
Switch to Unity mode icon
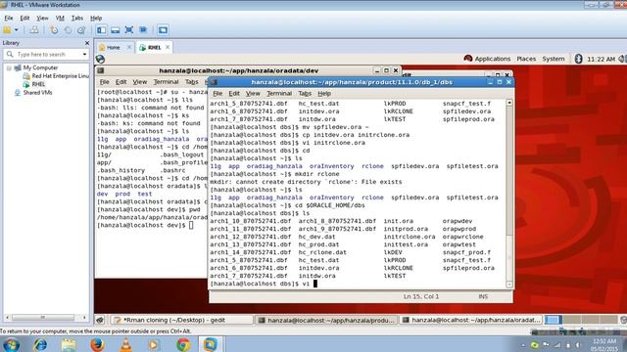143,30
